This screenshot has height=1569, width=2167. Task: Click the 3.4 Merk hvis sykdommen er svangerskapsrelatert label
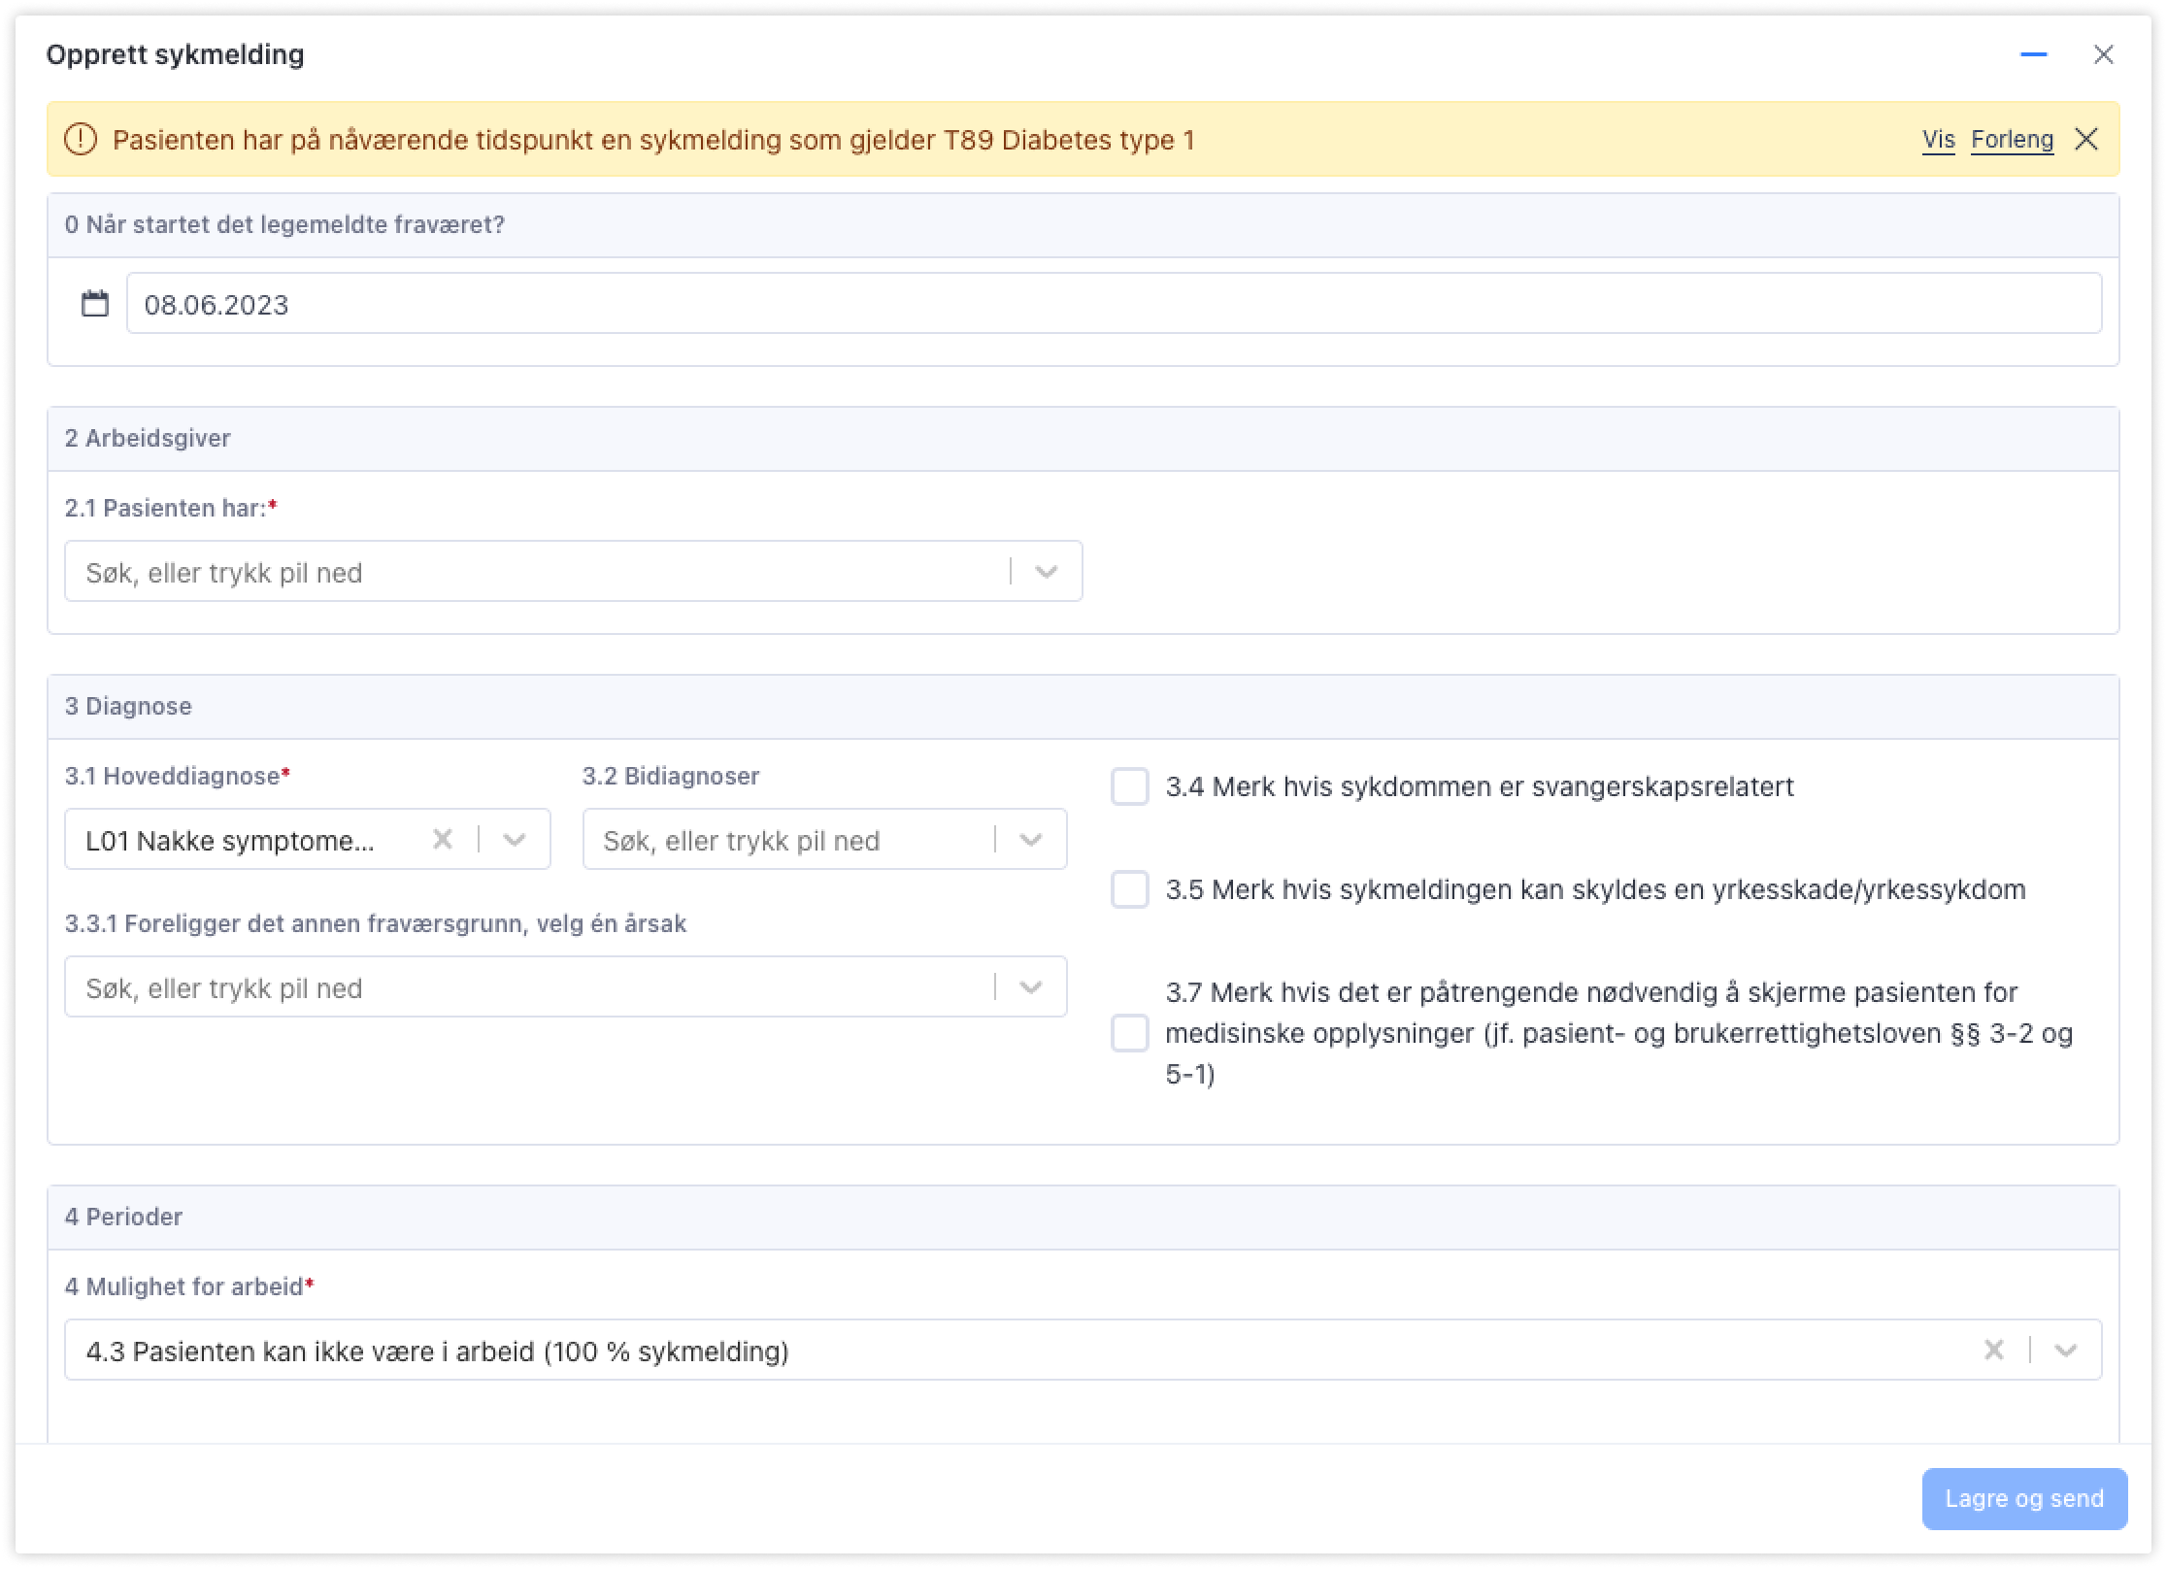point(1480,786)
